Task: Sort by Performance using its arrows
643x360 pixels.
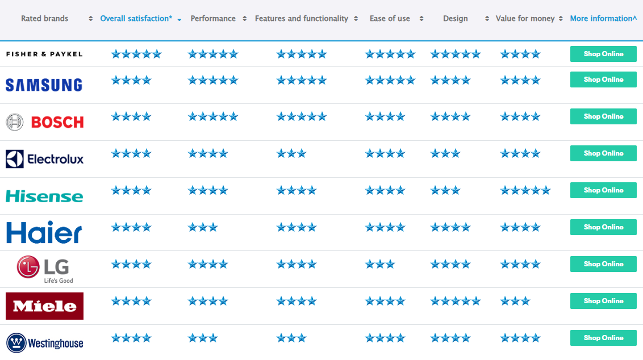Action: [x=245, y=18]
